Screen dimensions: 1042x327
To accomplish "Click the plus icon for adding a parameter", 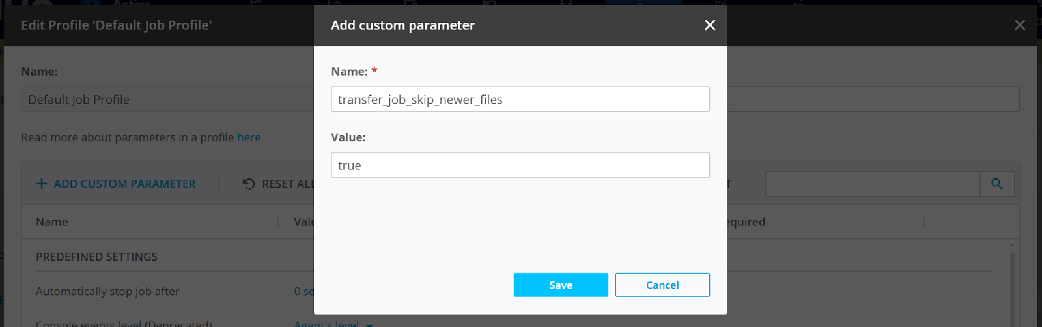I will [x=42, y=184].
